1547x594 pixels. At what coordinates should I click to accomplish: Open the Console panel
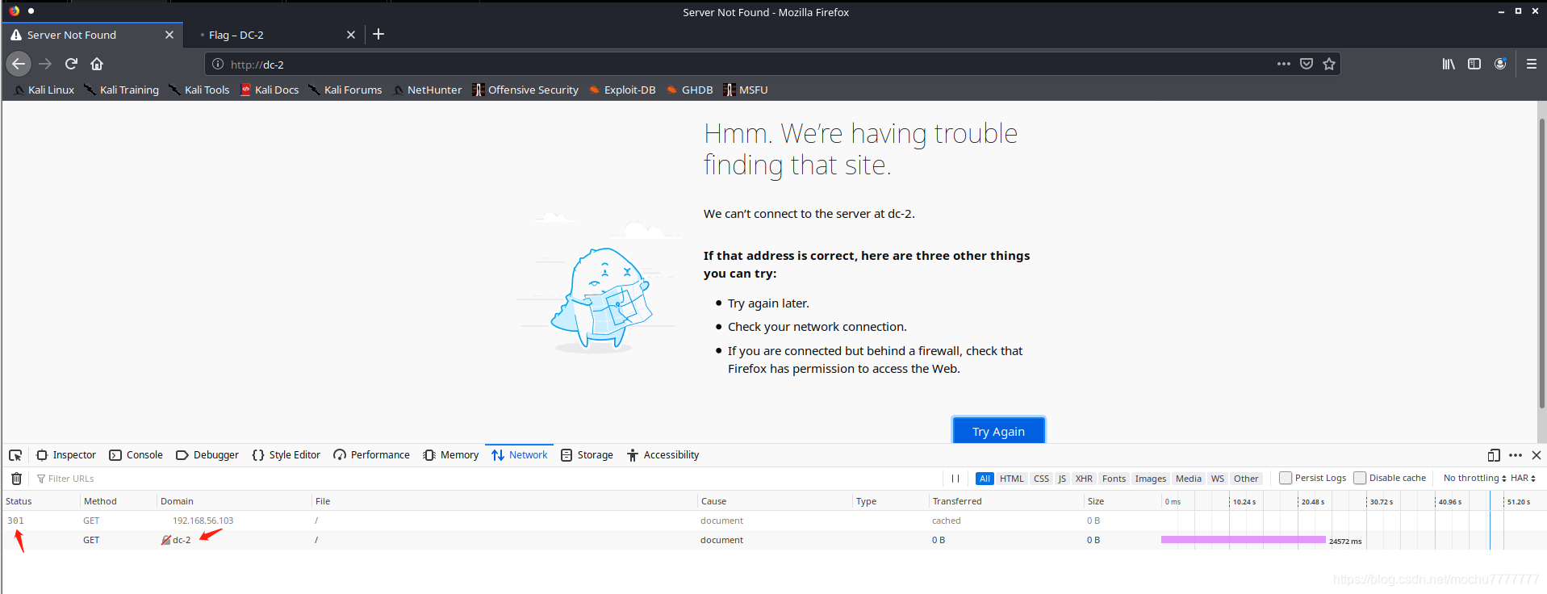(x=136, y=455)
